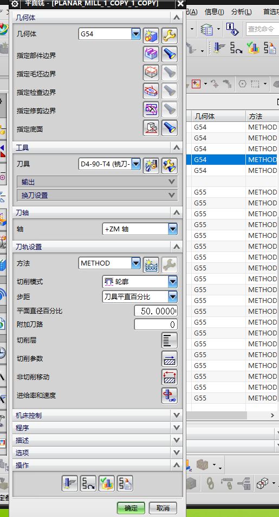Expand the 描述 section
The image size is (279, 517).
click(98, 440)
